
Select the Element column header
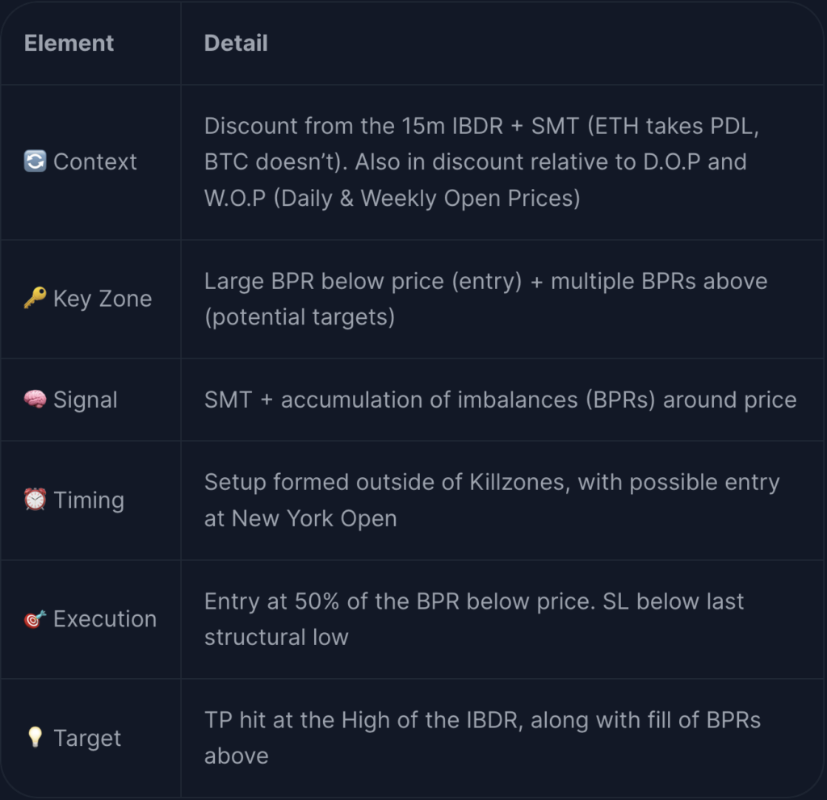click(69, 44)
